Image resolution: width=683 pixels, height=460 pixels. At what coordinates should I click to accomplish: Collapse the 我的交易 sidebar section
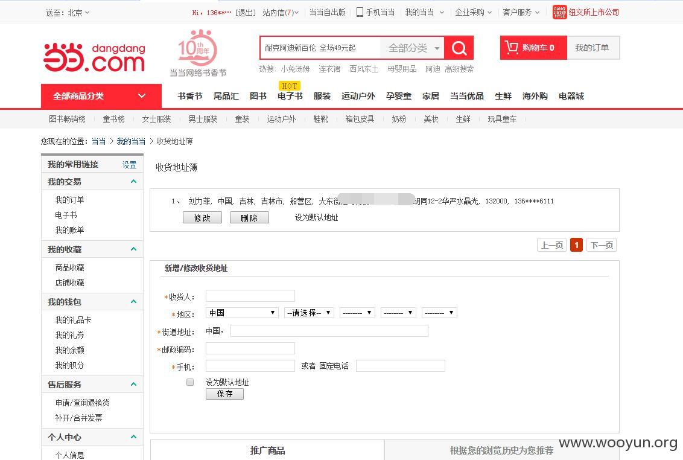click(x=134, y=181)
